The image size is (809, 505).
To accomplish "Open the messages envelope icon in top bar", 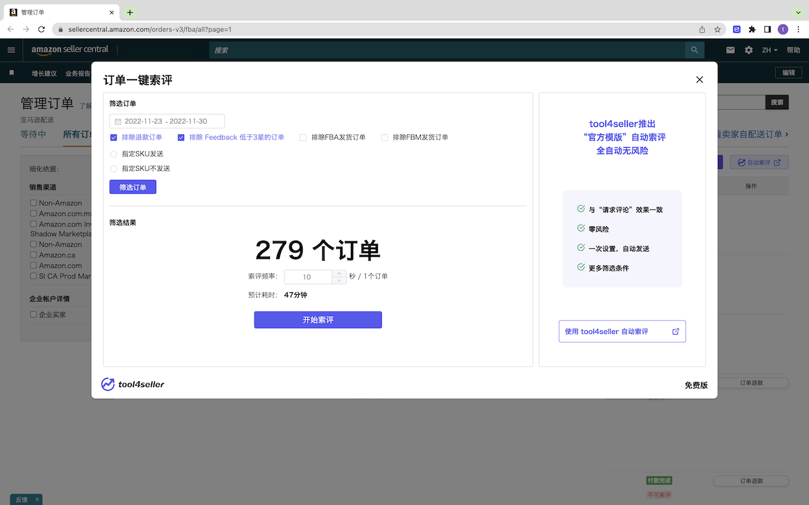I will tap(731, 49).
